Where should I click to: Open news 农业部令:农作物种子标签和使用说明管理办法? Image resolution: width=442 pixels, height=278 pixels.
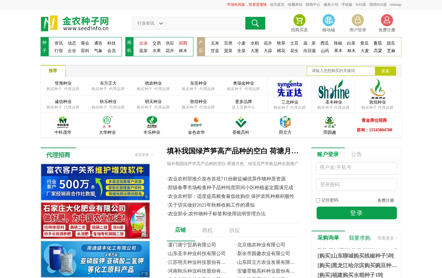(x=216, y=214)
